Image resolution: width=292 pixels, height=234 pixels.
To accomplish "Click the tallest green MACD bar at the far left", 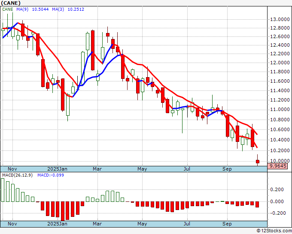I will click(x=3, y=190).
